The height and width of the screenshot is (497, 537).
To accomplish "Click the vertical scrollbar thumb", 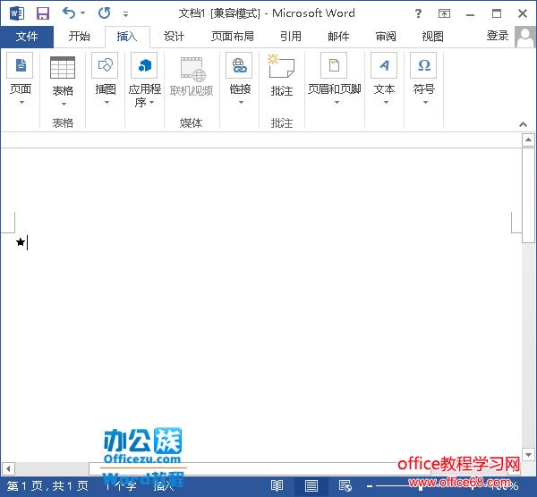I will 528,195.
